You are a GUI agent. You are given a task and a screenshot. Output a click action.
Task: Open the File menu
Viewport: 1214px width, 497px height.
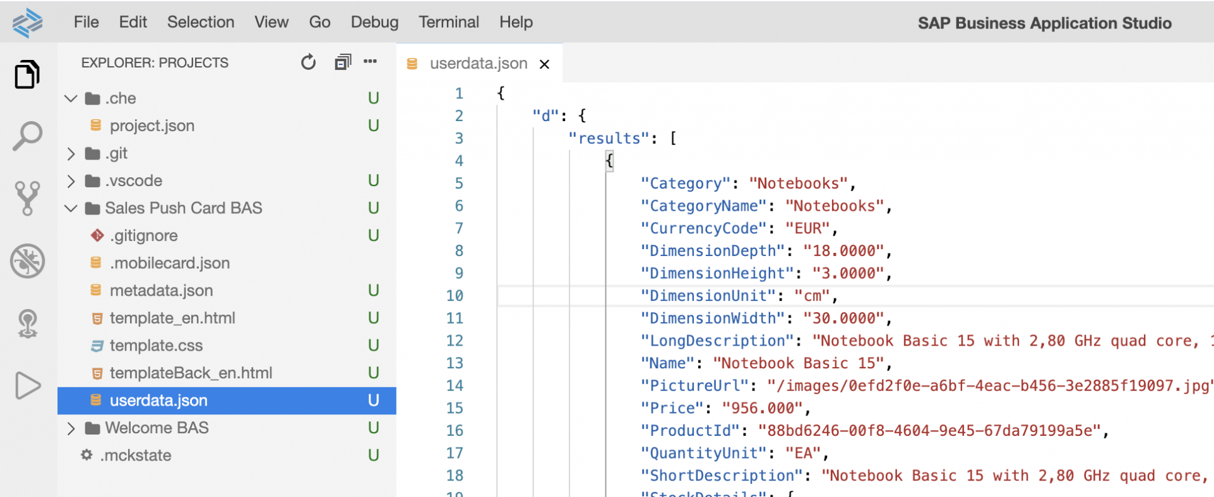[86, 22]
